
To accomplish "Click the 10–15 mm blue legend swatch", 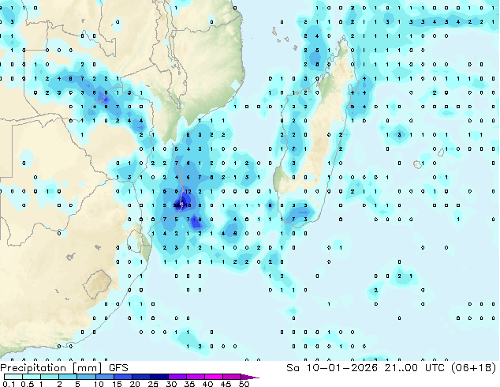I will tap(105, 377).
